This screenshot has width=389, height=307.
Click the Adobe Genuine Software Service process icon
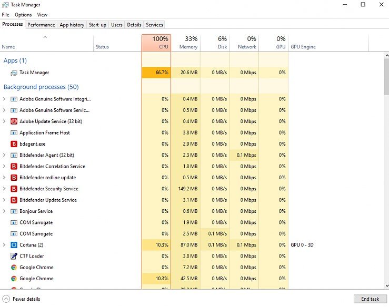[x=14, y=110]
